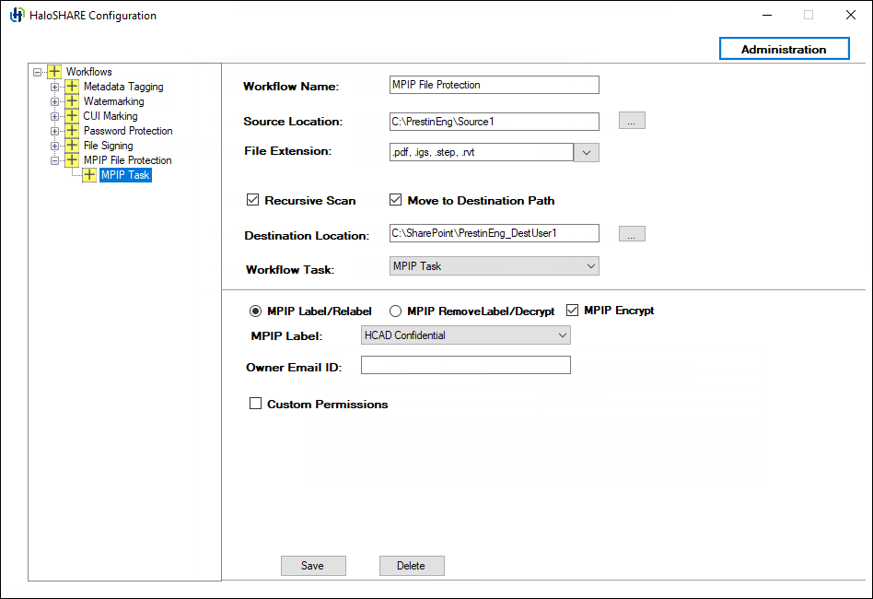Viewport: 873px width, 599px height.
Task: Open the MPIP Label dropdown
Action: [x=563, y=335]
